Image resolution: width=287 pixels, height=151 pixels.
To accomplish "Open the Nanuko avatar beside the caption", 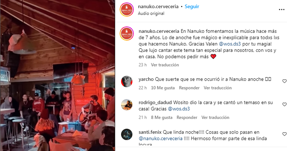I will (x=127, y=34).
